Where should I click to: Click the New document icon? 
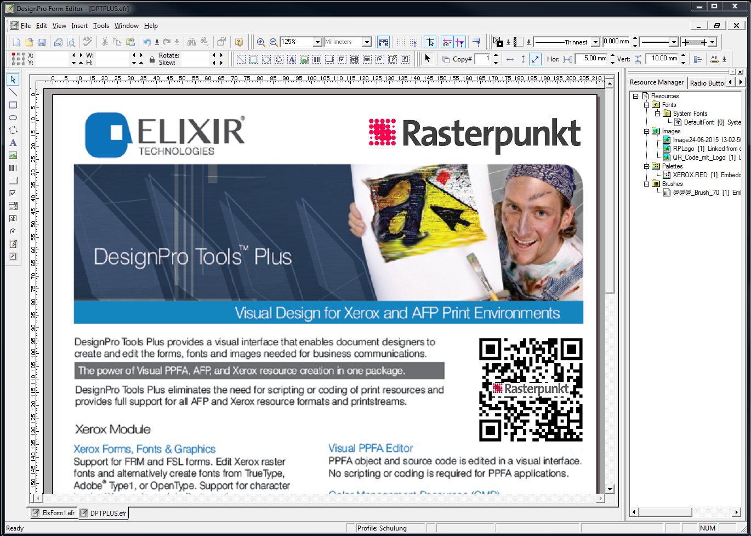click(16, 42)
